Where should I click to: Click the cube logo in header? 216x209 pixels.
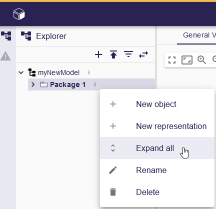click(x=19, y=14)
